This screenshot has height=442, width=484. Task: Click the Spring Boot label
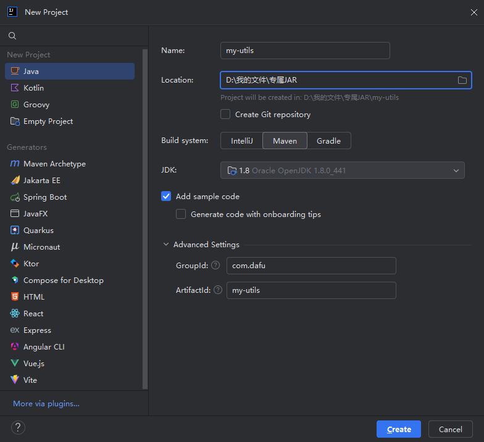45,197
